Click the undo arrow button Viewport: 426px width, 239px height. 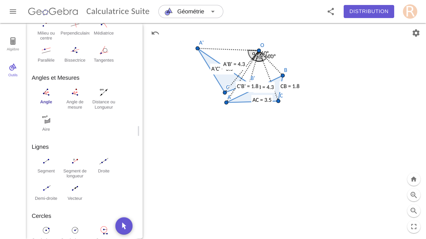[x=155, y=33]
